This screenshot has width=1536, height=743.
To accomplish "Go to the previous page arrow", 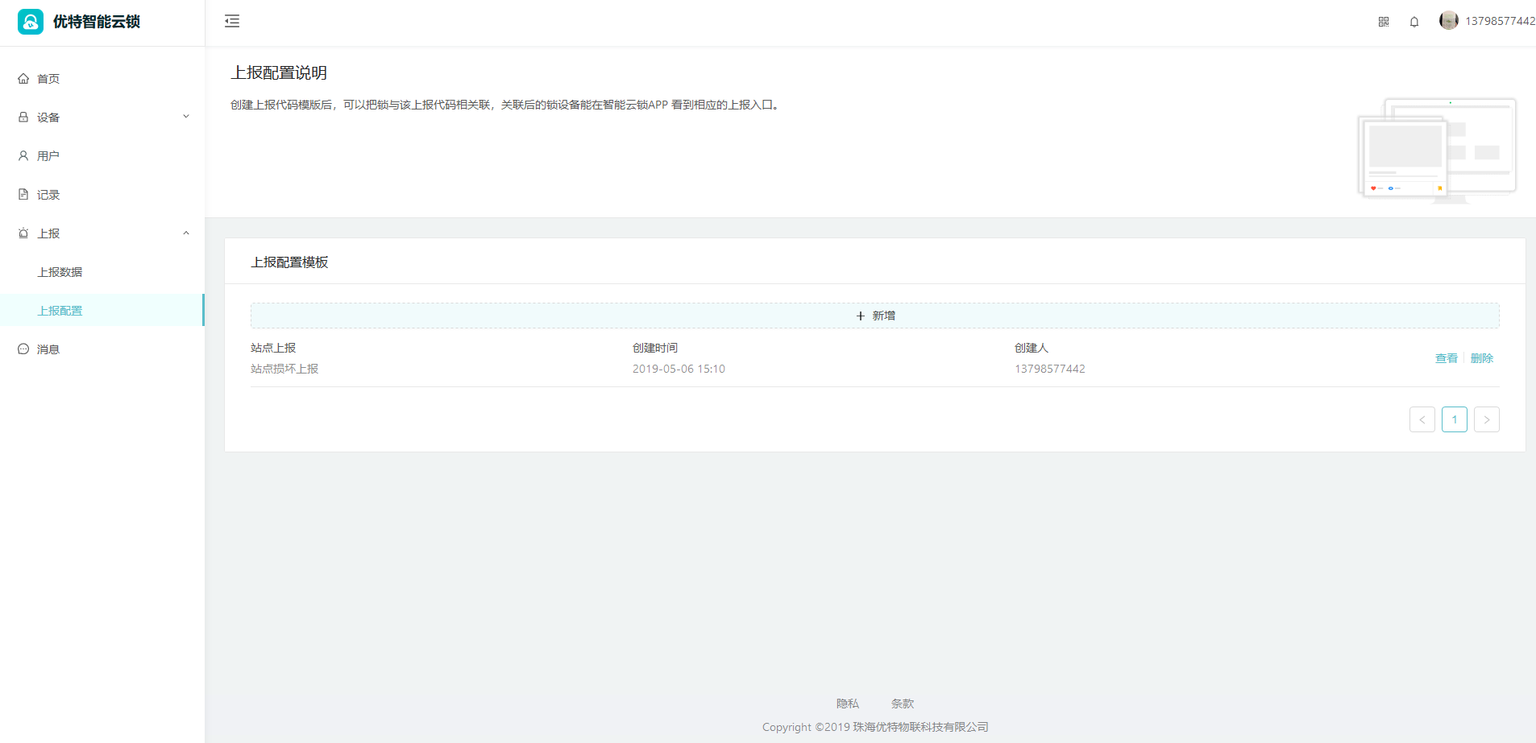I will point(1422,419).
